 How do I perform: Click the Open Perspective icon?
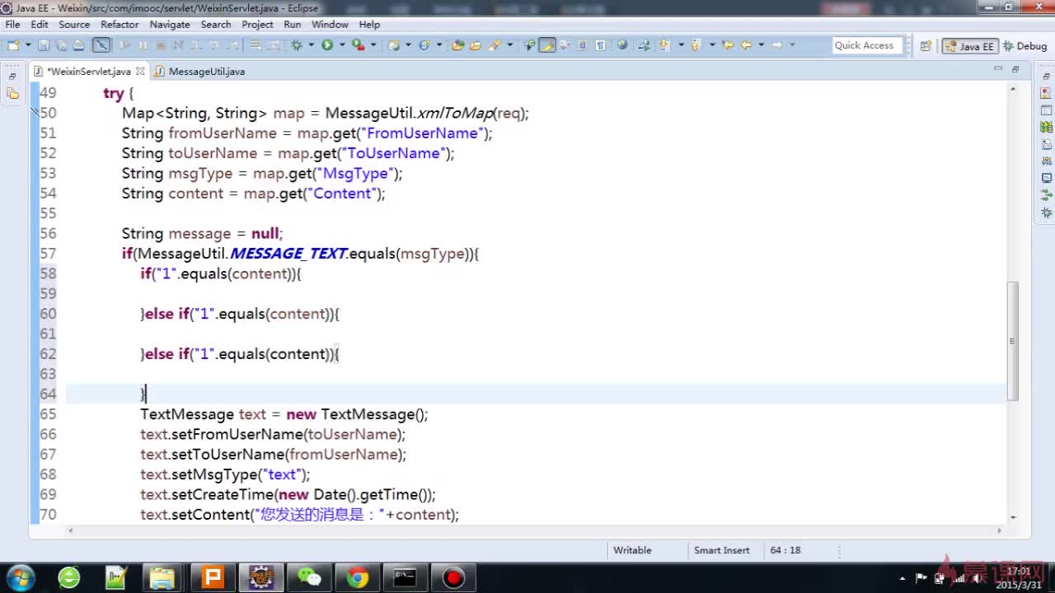(x=926, y=46)
